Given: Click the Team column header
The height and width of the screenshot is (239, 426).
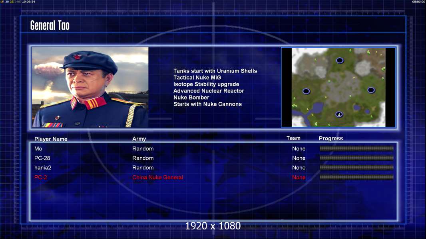Looking at the screenshot, I should click(x=293, y=138).
